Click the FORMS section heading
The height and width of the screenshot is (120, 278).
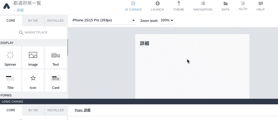pyautogui.click(x=6, y=96)
